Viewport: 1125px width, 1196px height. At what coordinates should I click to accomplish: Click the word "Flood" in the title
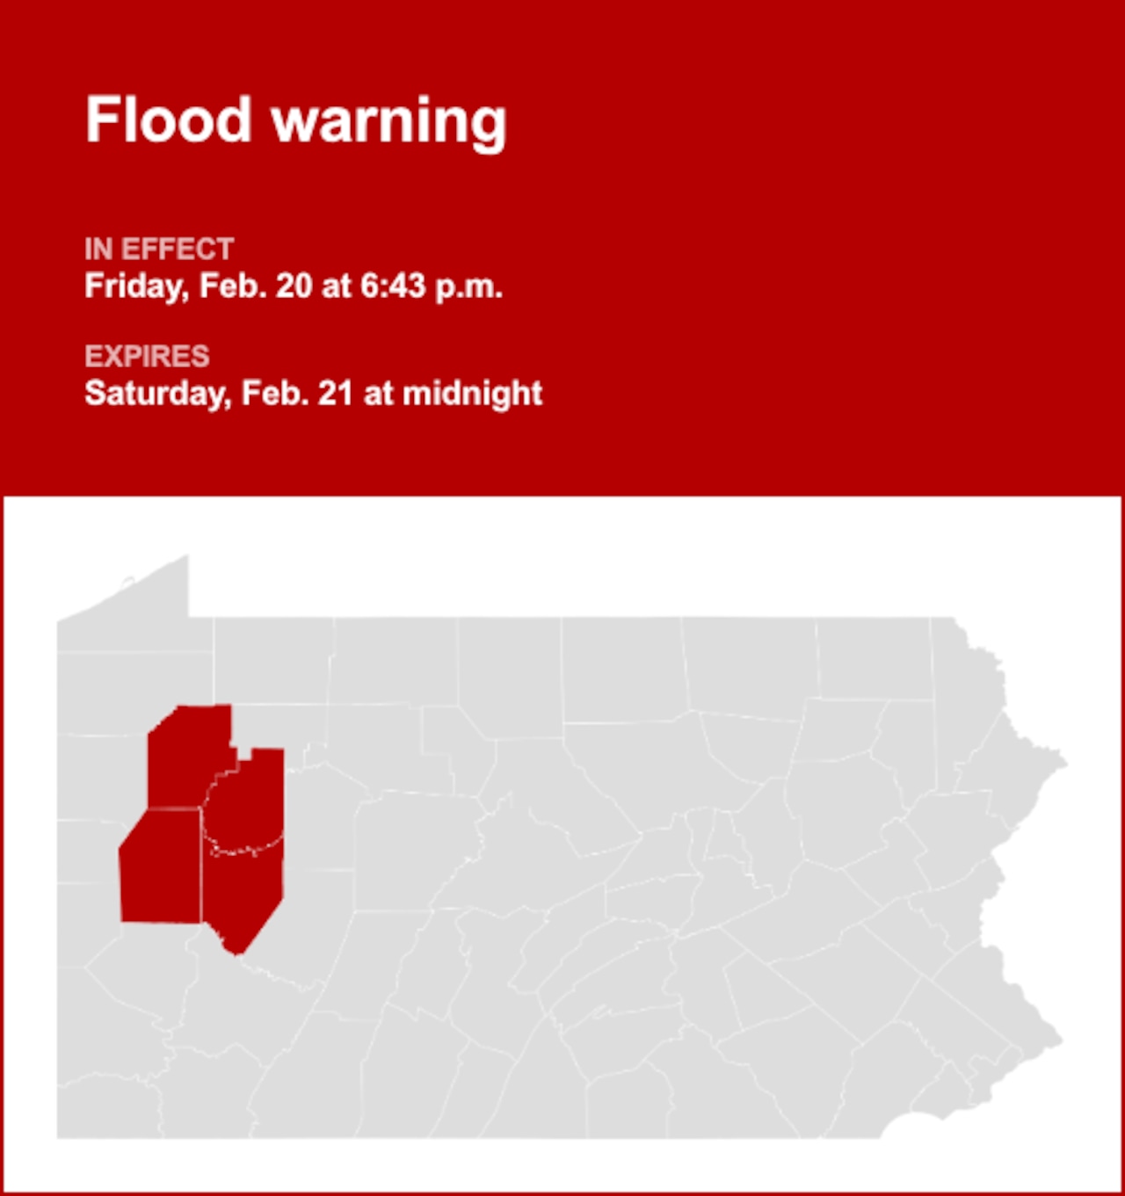[169, 120]
